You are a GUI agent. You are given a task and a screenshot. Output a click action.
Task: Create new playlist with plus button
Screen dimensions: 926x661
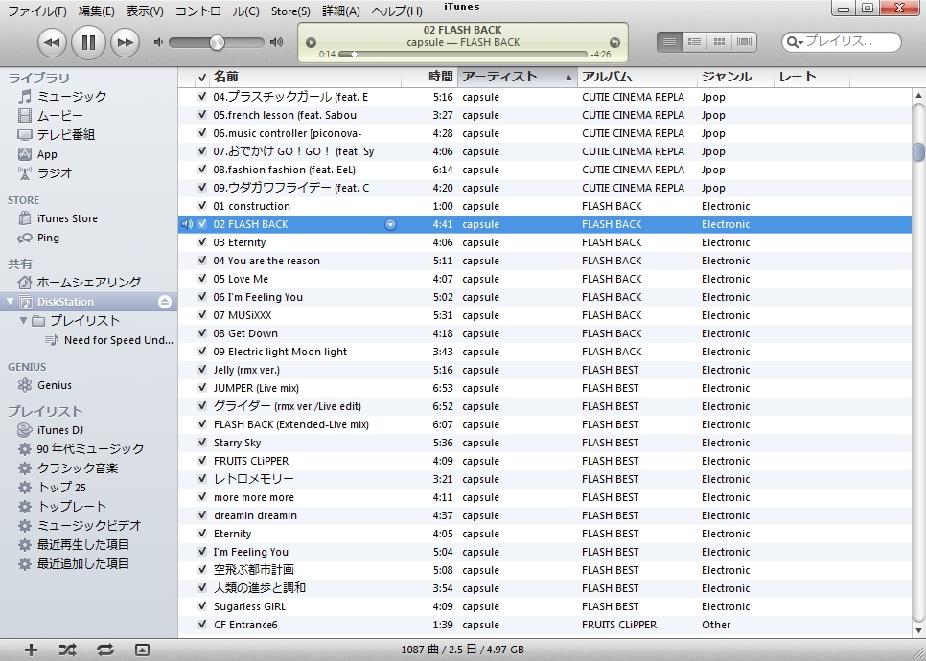[x=31, y=650]
